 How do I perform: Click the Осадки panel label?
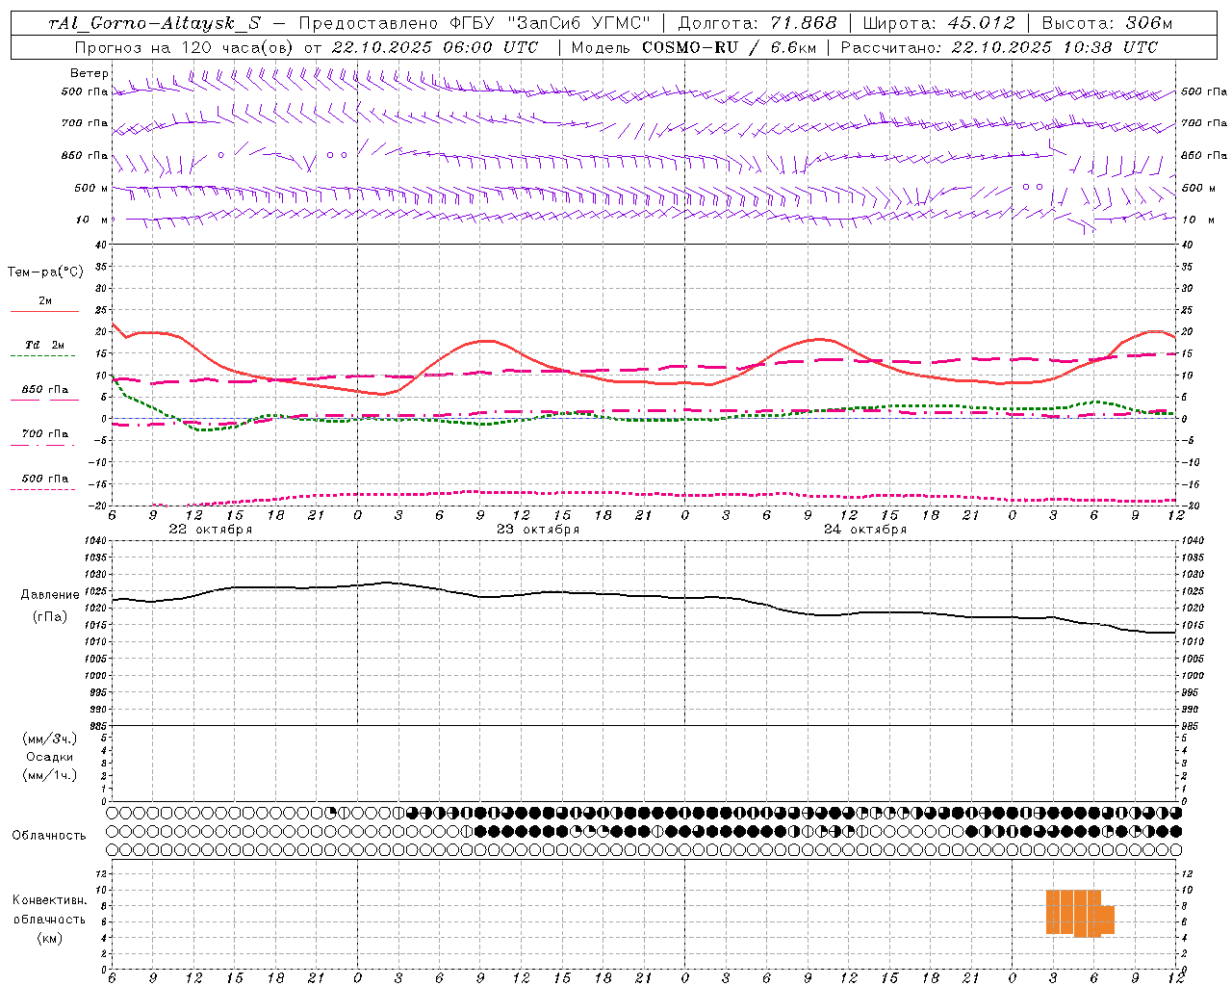[x=50, y=757]
